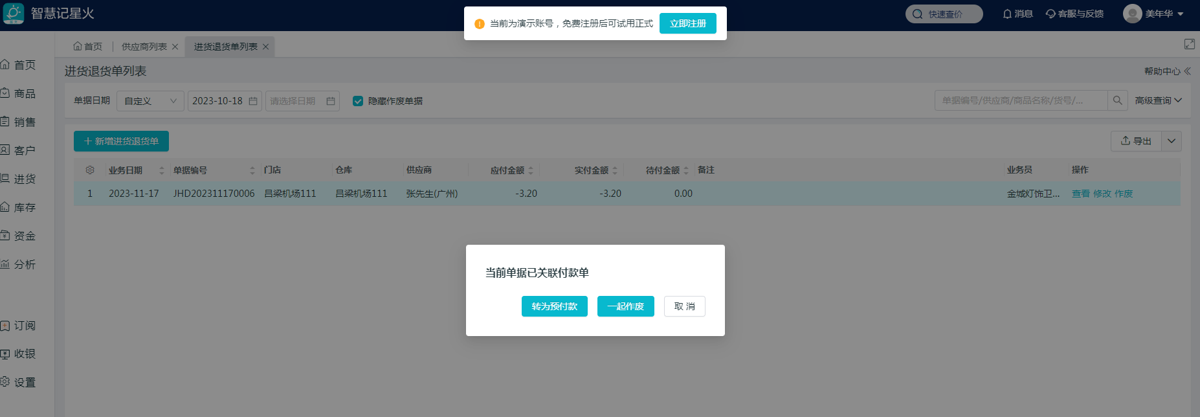Switch to the 首页 tab

tap(88, 47)
